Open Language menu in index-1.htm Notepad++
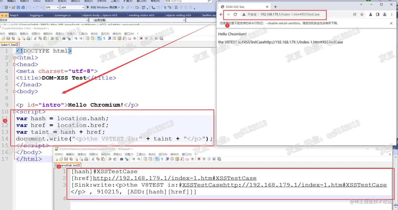This screenshot has height=210, width=398. [x=59, y=34]
